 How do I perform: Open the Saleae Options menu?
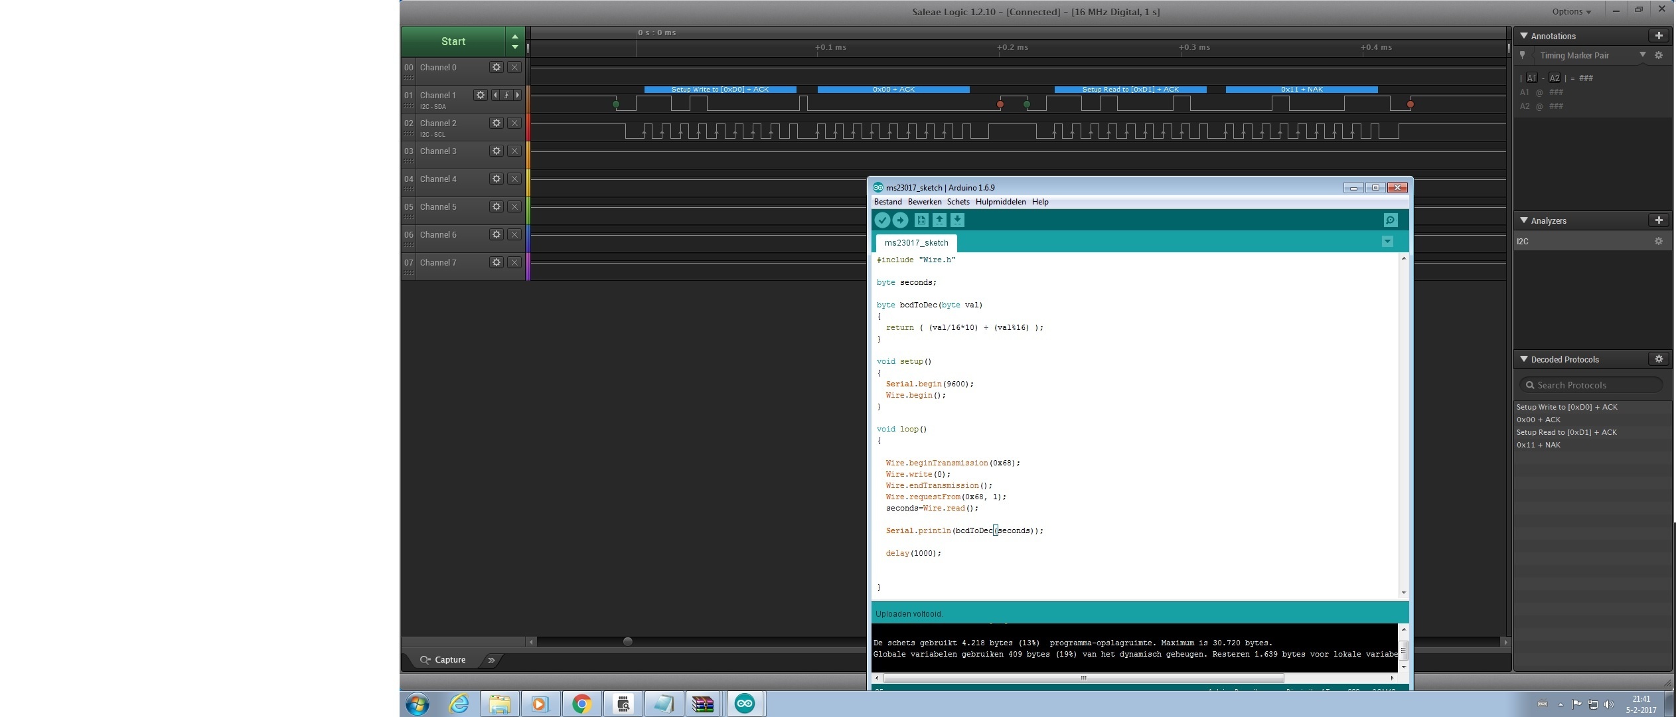1571,11
